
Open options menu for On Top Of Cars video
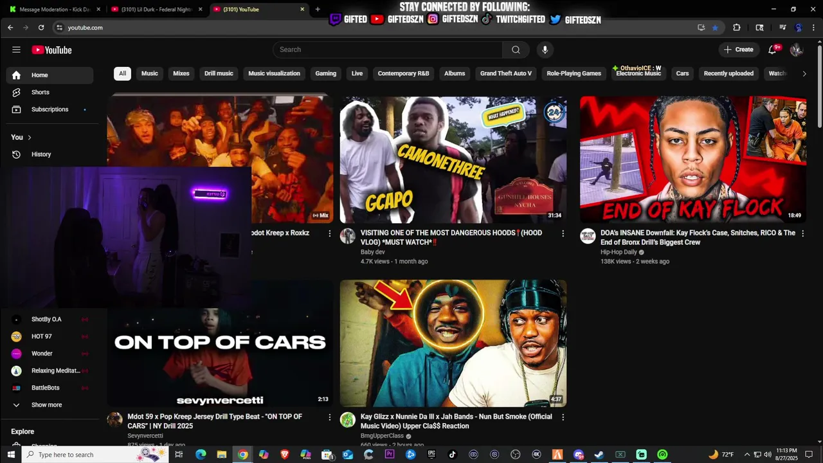pos(330,417)
